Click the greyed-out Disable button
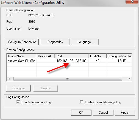Image resolution: width=139 pixels, height=120 pixels. coord(46,88)
